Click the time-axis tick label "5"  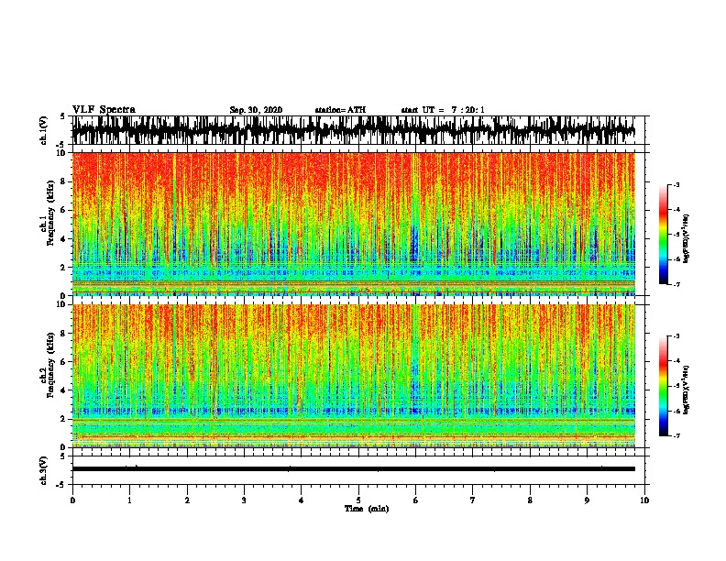coord(358,500)
